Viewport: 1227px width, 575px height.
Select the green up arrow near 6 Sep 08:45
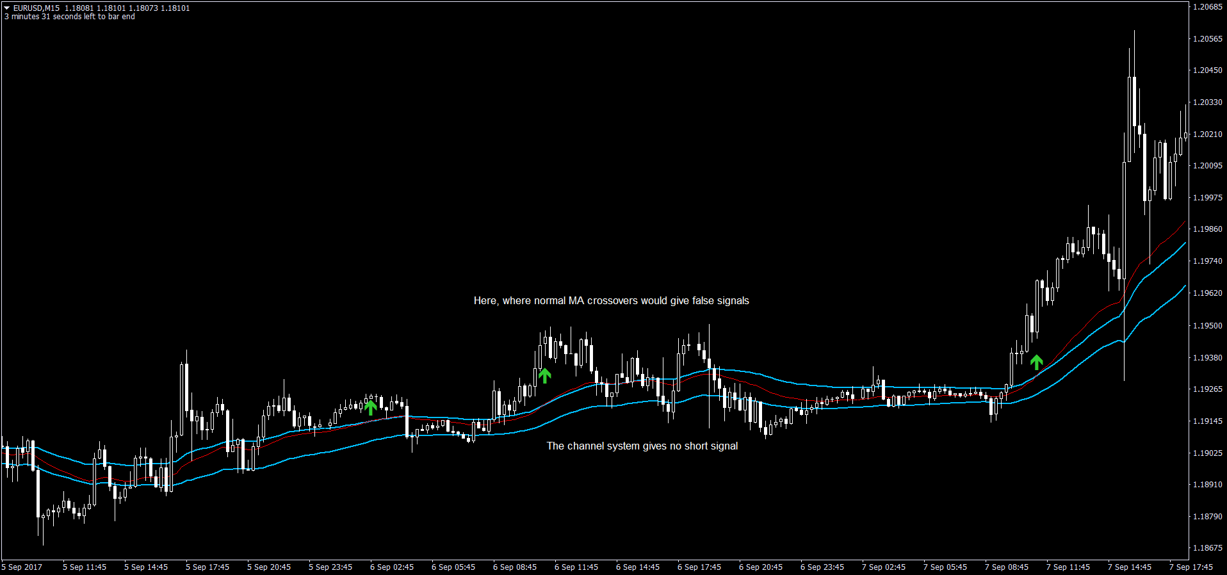pyautogui.click(x=544, y=375)
